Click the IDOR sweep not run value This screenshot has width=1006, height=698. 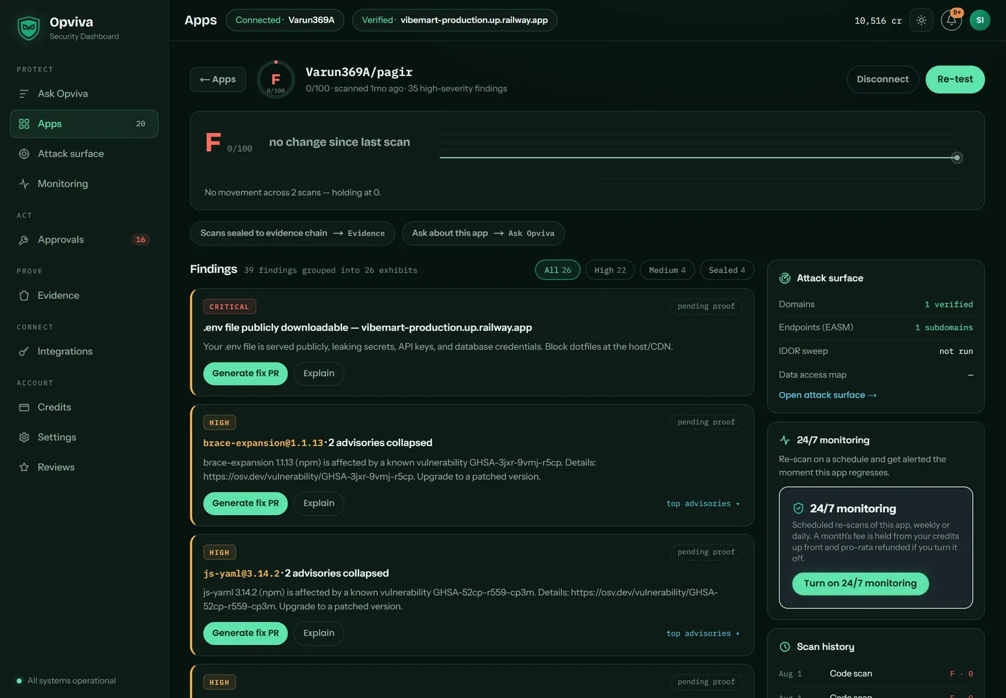956,352
